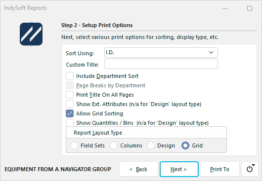Minimize the IndySoft Reports window

pos(225,8)
